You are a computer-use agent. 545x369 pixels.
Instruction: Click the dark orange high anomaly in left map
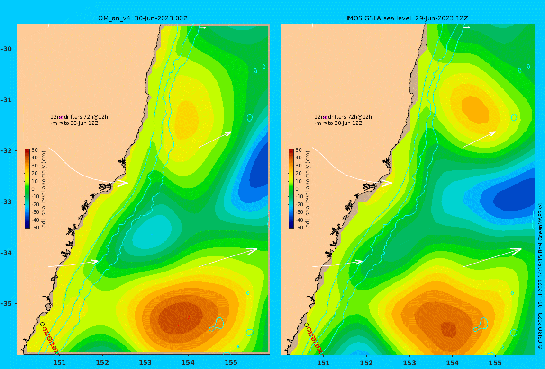(181, 319)
